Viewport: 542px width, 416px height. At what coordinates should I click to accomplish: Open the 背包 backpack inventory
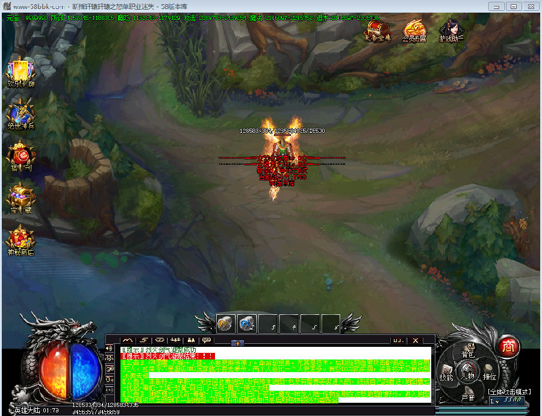point(468,351)
